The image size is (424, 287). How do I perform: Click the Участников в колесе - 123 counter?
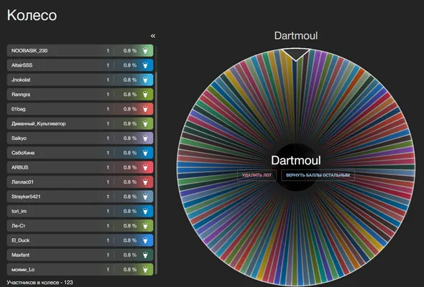(x=40, y=283)
